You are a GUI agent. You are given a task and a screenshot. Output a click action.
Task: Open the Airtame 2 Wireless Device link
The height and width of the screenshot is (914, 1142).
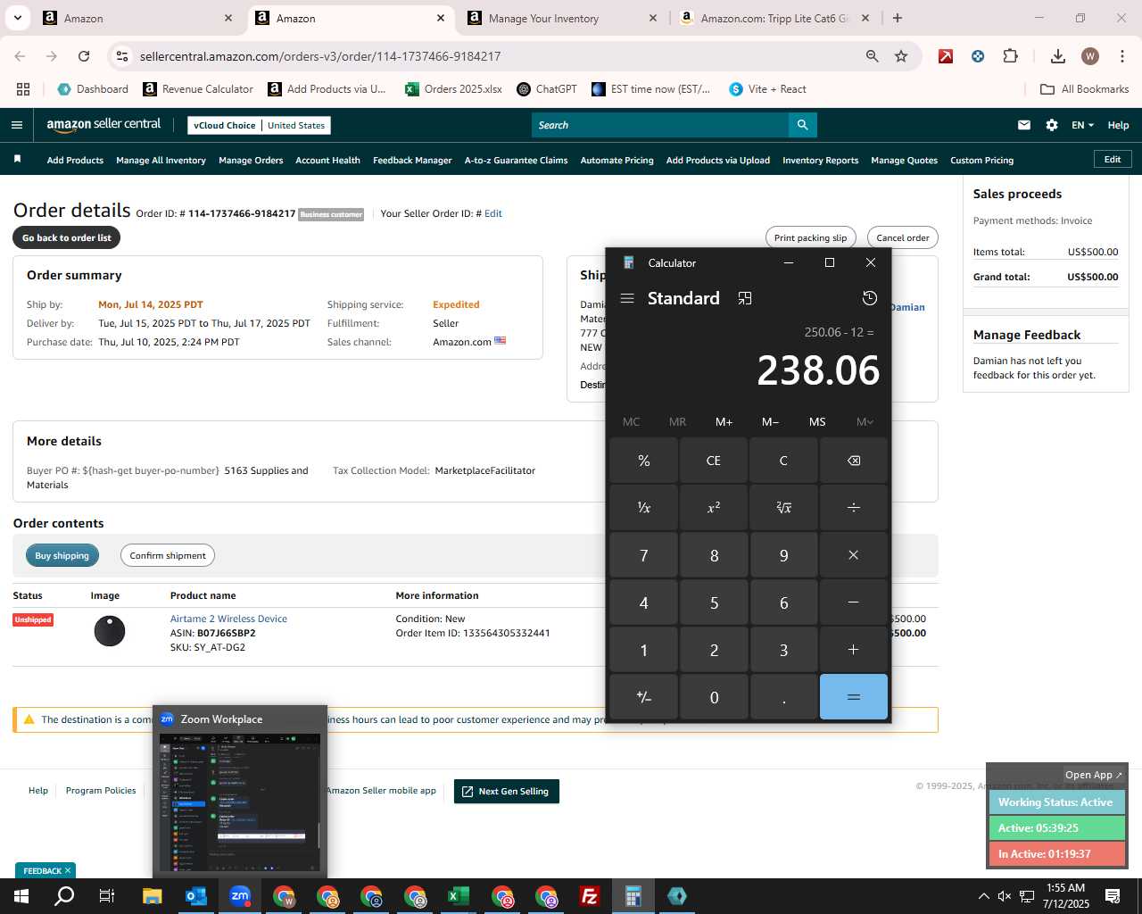pyautogui.click(x=228, y=619)
